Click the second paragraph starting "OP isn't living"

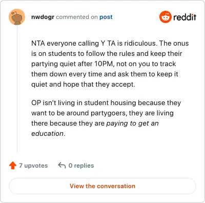(x=106, y=118)
